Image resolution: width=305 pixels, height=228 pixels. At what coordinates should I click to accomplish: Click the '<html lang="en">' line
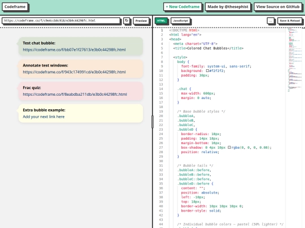185,35
